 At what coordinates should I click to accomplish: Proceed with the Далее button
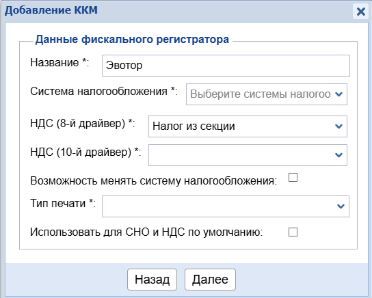pos(210,280)
